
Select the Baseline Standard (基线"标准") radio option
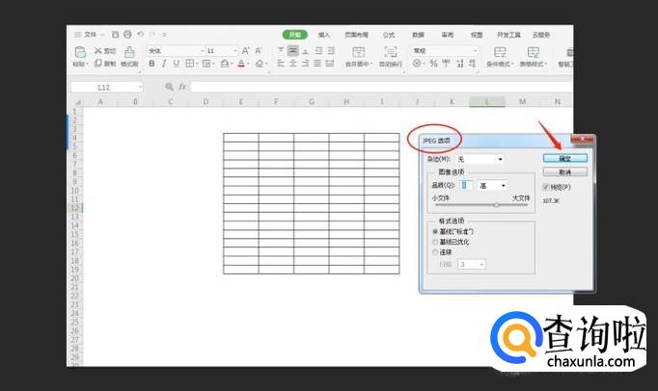click(435, 231)
